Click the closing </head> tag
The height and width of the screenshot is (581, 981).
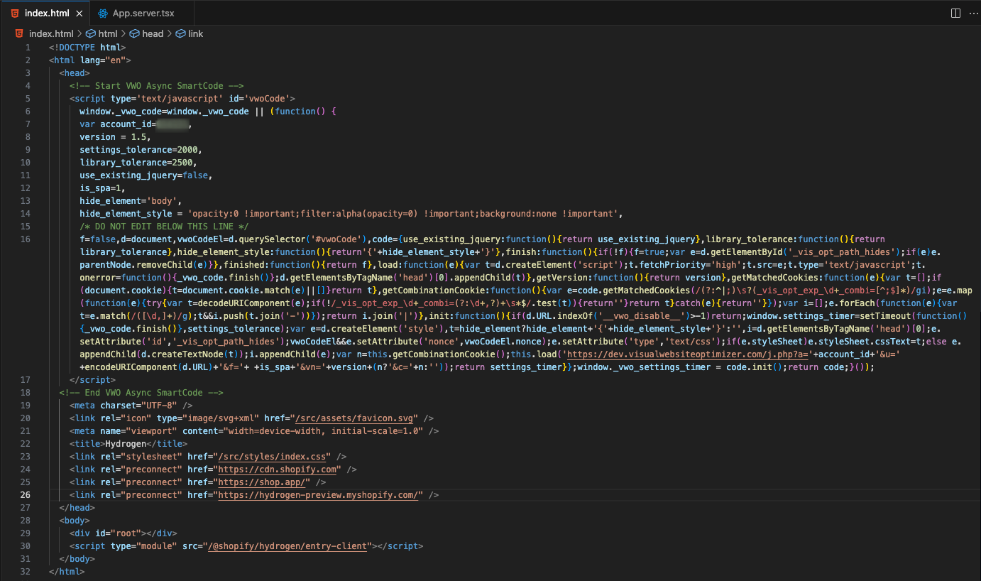click(x=77, y=508)
